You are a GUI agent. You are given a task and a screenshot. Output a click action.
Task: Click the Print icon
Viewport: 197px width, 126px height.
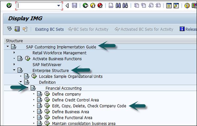(x=111, y=6)
